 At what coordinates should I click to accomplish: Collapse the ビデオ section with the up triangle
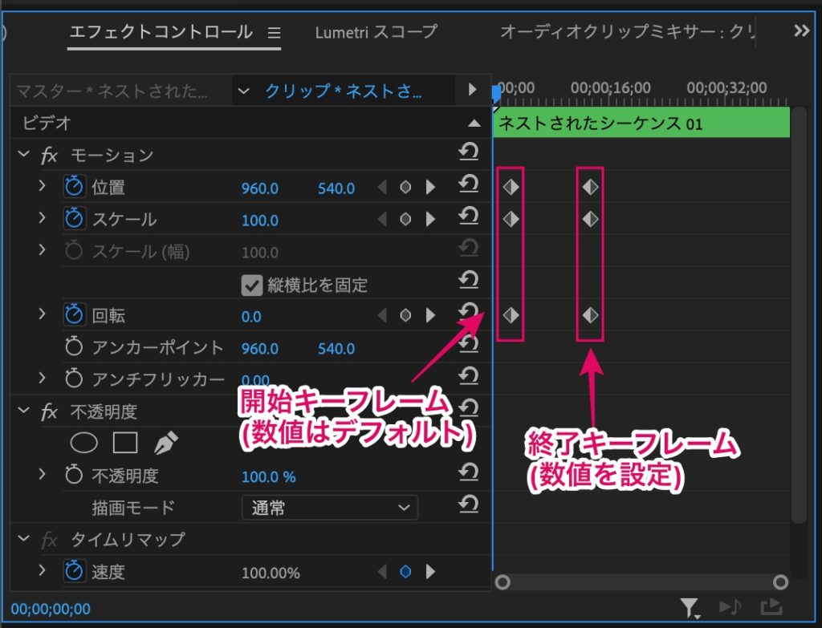click(x=474, y=123)
